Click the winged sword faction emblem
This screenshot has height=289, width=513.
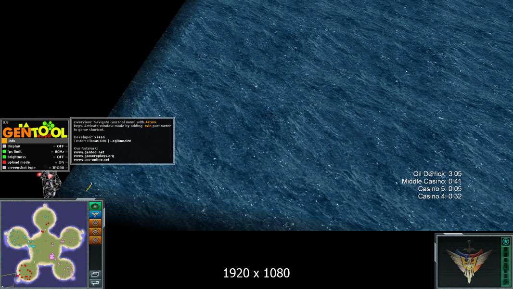(469, 261)
